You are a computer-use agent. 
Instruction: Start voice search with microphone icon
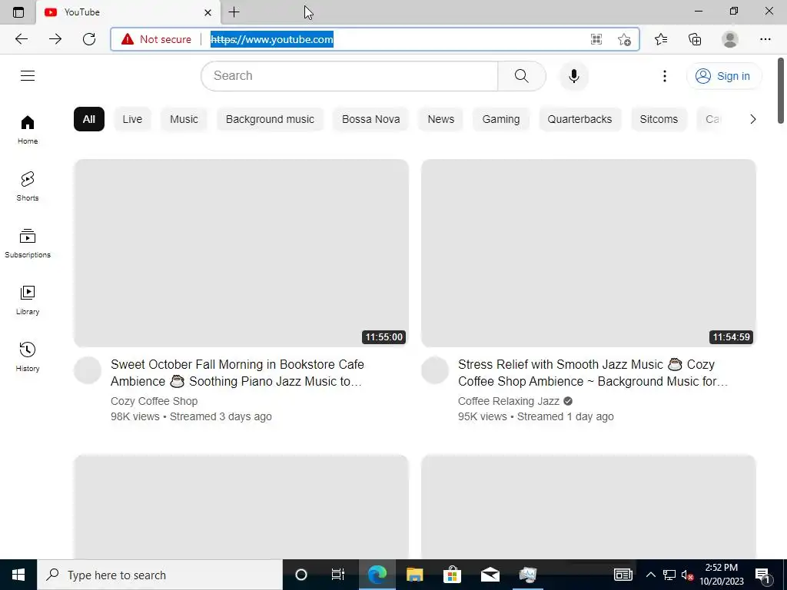[x=573, y=76]
